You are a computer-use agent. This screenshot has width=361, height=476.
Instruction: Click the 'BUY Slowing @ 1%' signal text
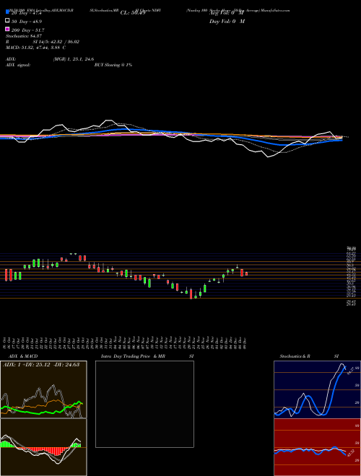tap(113, 65)
